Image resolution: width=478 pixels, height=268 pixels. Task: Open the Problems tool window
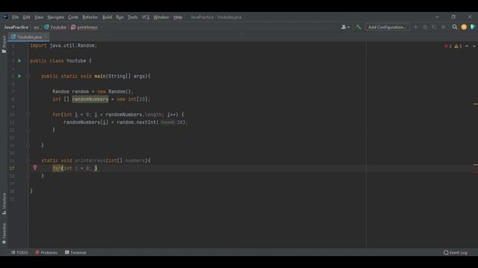pos(46,252)
